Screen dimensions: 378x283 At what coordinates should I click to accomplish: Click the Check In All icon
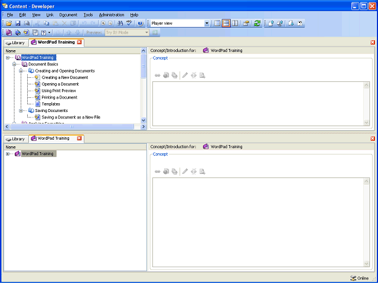click(279, 24)
